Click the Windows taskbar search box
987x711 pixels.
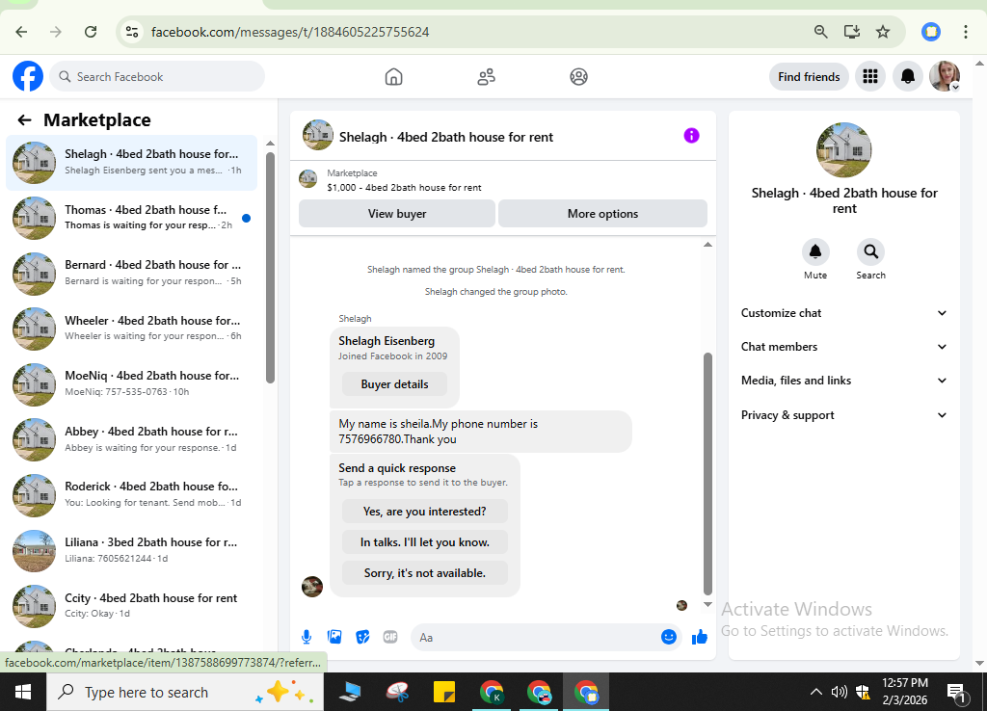185,692
